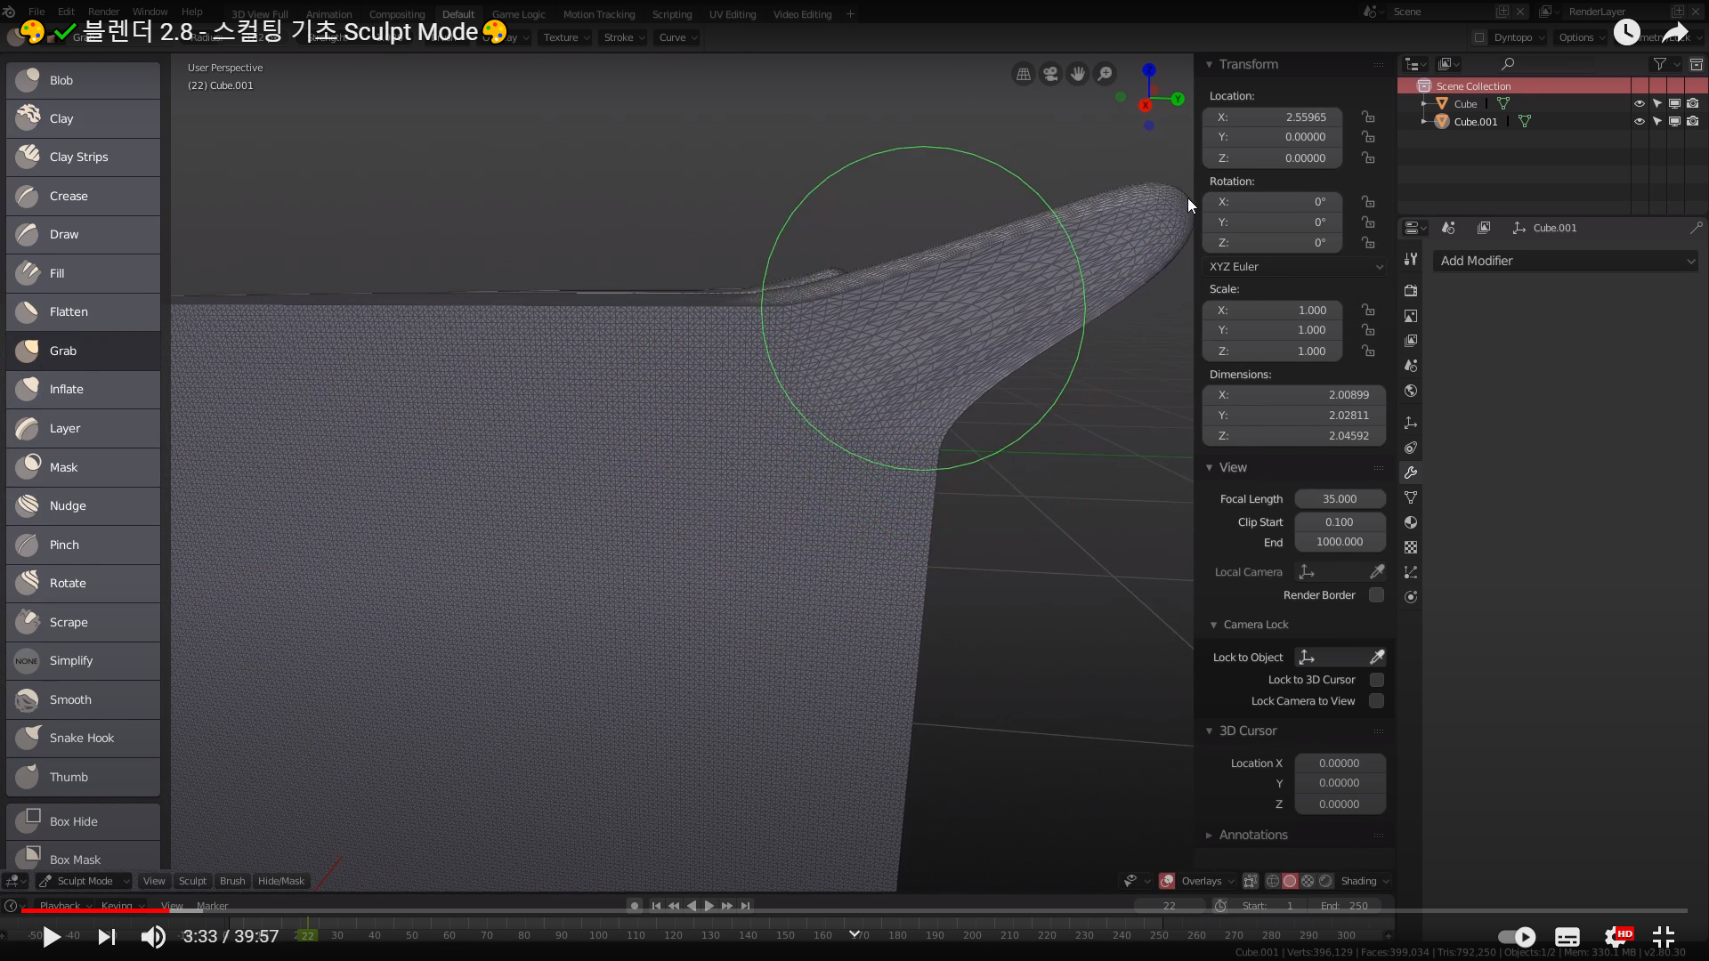The image size is (1709, 961).
Task: Click the Focal Length value field
Action: click(x=1339, y=498)
